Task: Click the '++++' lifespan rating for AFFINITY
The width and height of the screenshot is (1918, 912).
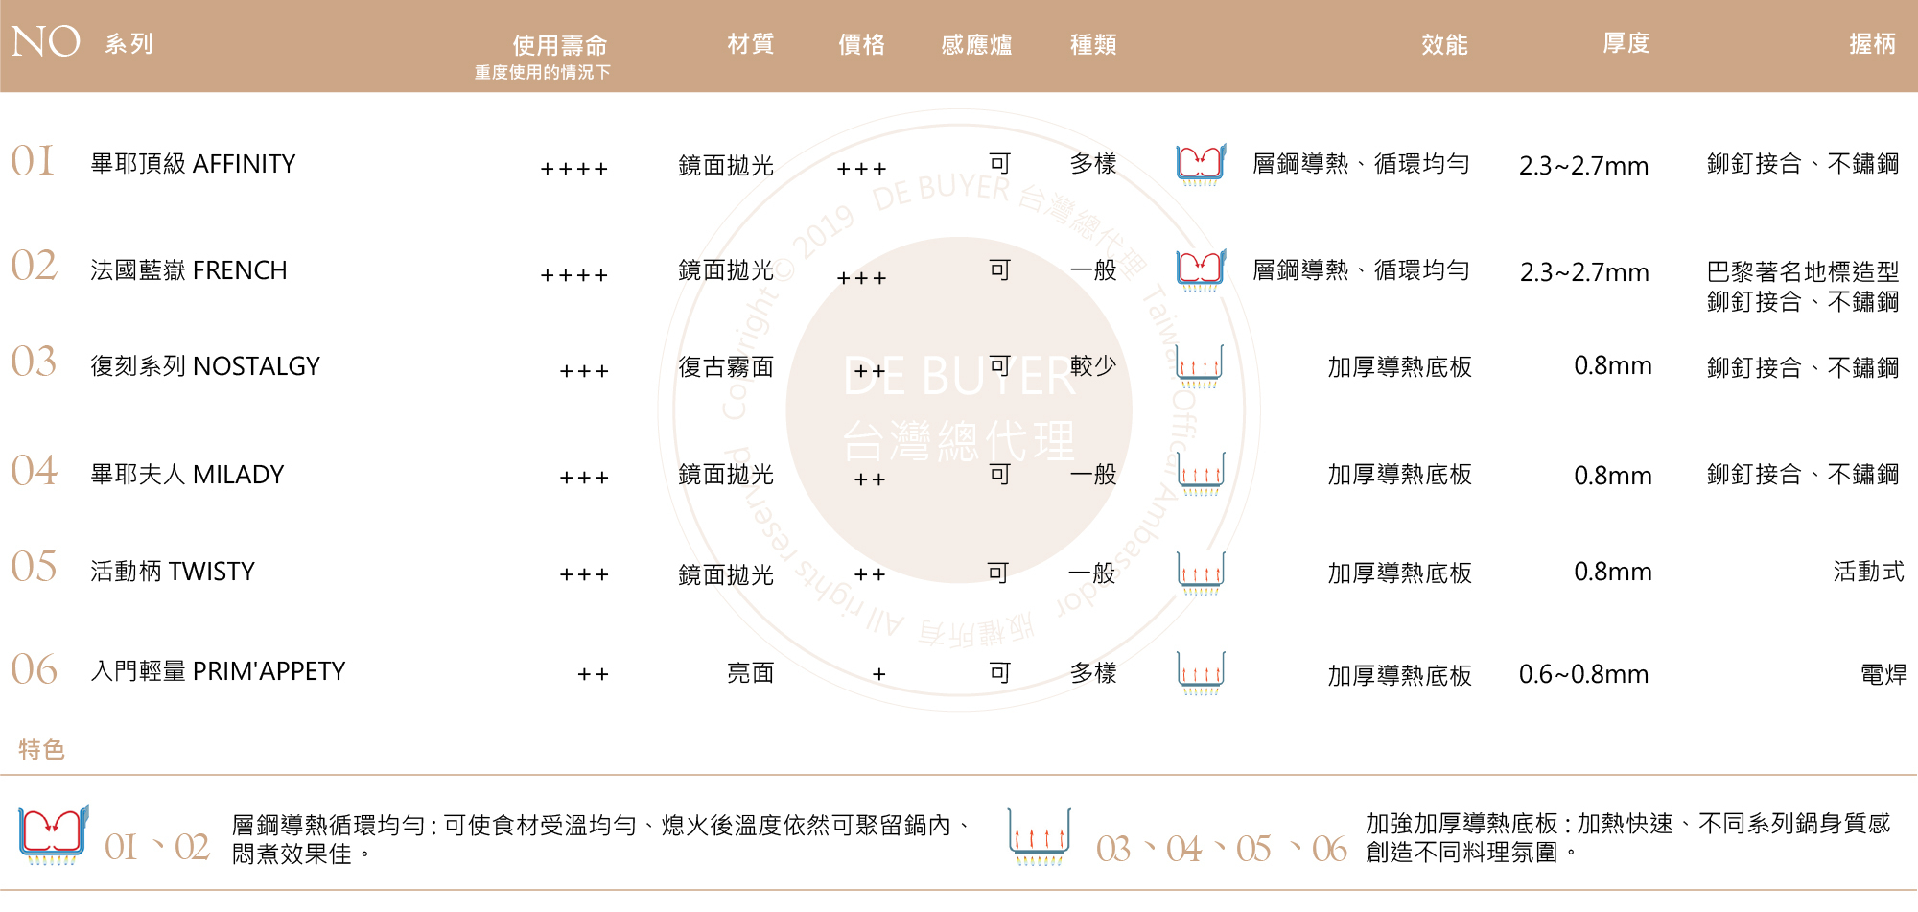Action: (x=574, y=169)
